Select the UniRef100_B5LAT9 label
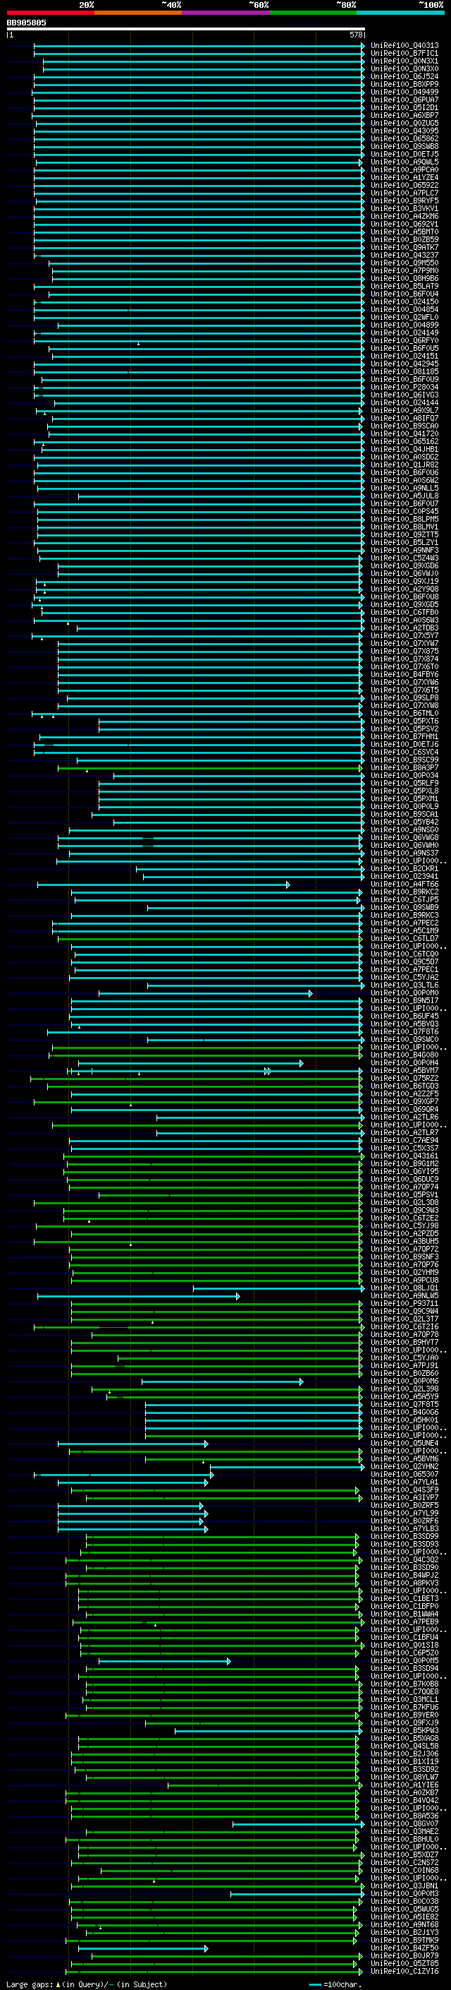The height and width of the screenshot is (1990, 451). click(404, 286)
